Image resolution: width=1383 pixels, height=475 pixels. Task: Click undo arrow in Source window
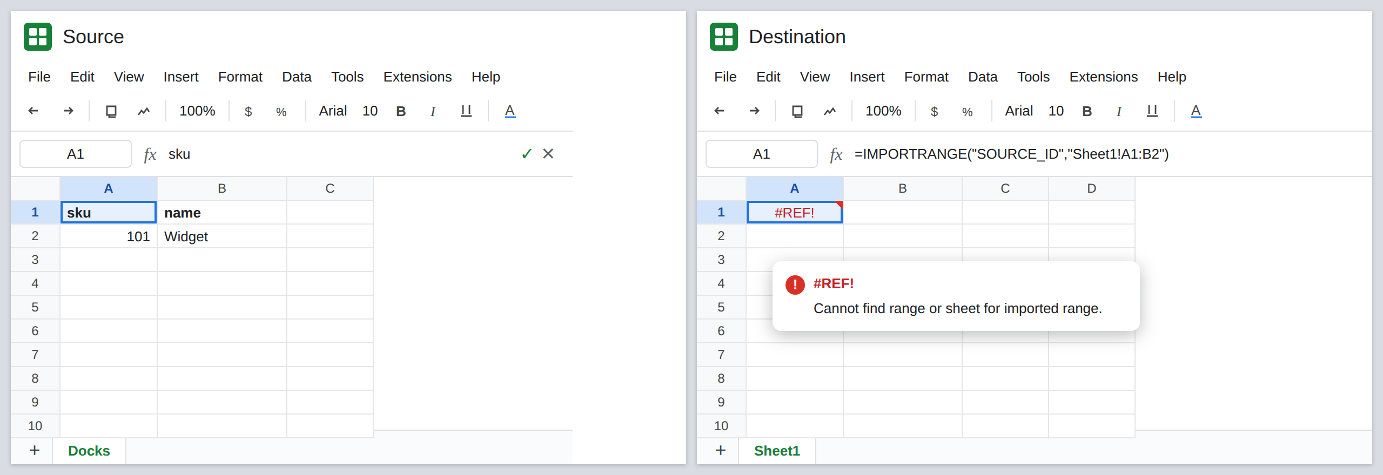coord(33,111)
